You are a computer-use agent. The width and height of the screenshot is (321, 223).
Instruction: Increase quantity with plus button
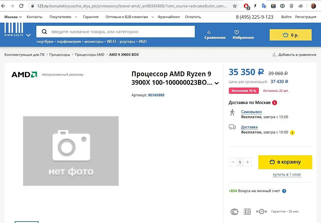248,162
